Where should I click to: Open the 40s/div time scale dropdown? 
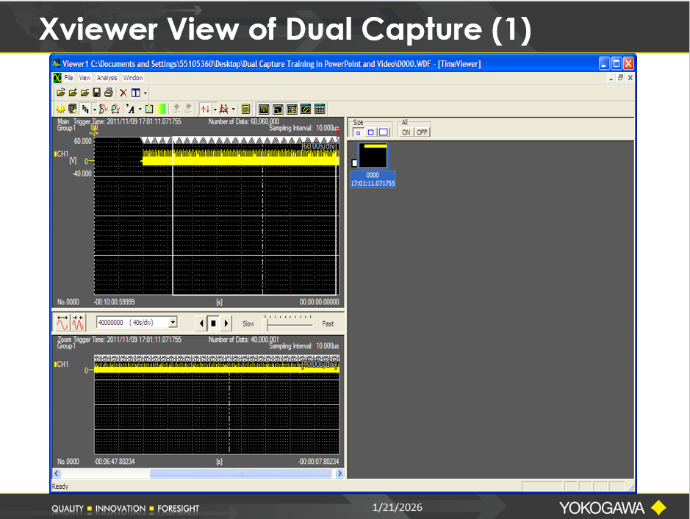(x=173, y=323)
